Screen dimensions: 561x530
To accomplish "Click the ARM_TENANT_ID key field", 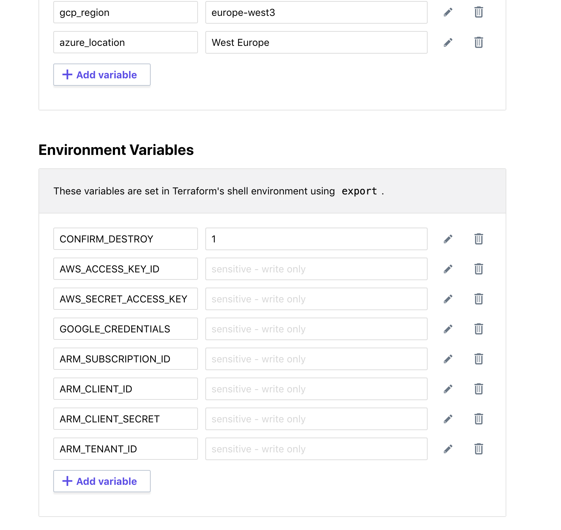I will click(x=126, y=449).
